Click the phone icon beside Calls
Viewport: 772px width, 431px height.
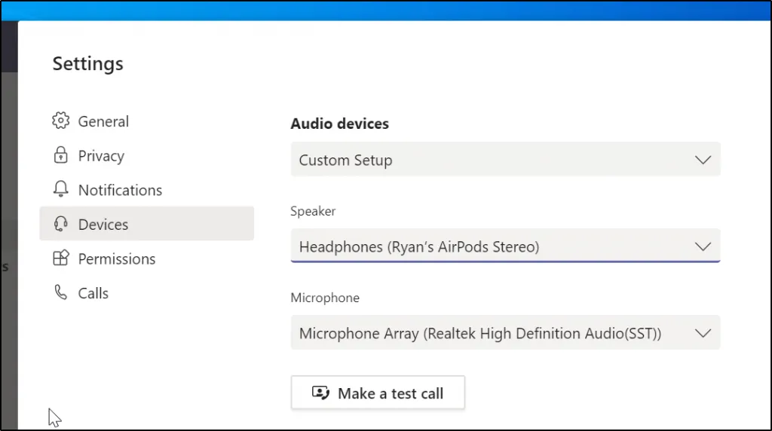click(60, 293)
